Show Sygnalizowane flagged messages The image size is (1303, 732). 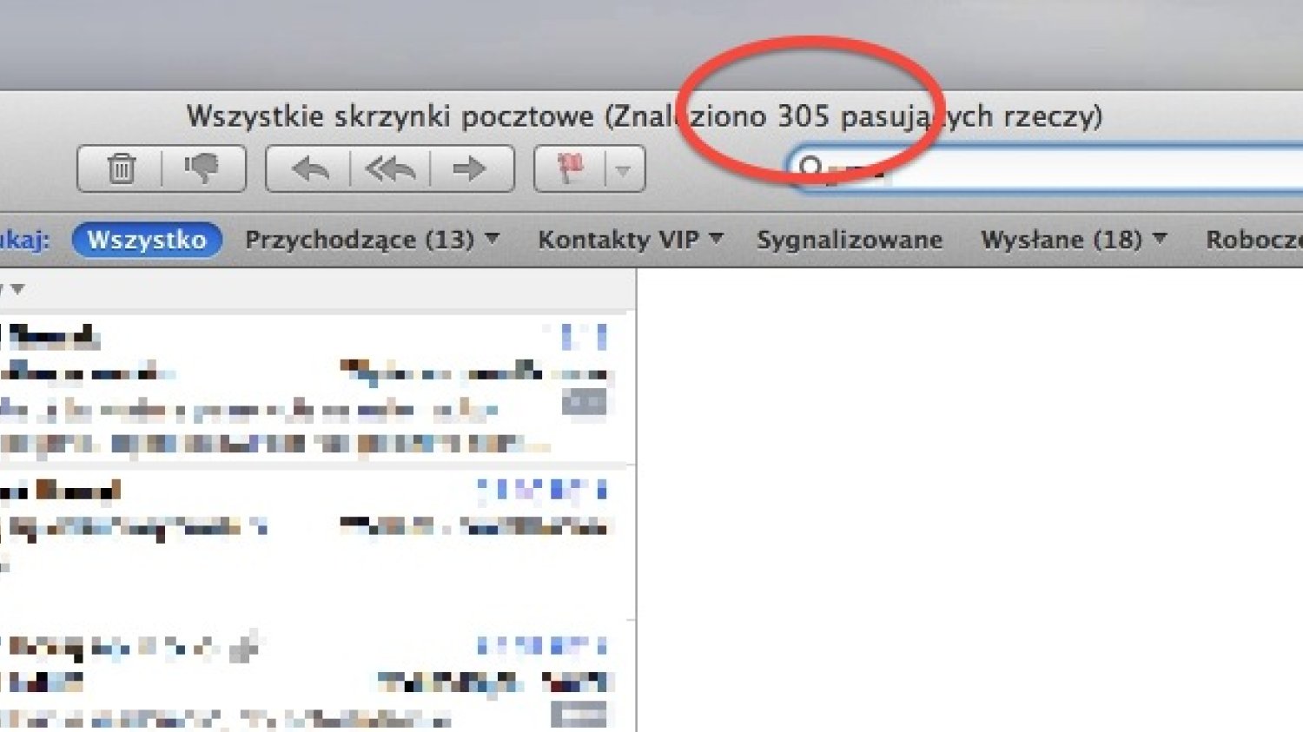(850, 240)
